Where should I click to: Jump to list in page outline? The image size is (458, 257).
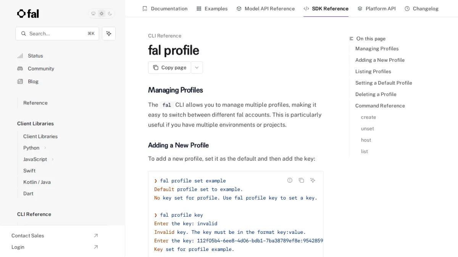pyautogui.click(x=364, y=152)
